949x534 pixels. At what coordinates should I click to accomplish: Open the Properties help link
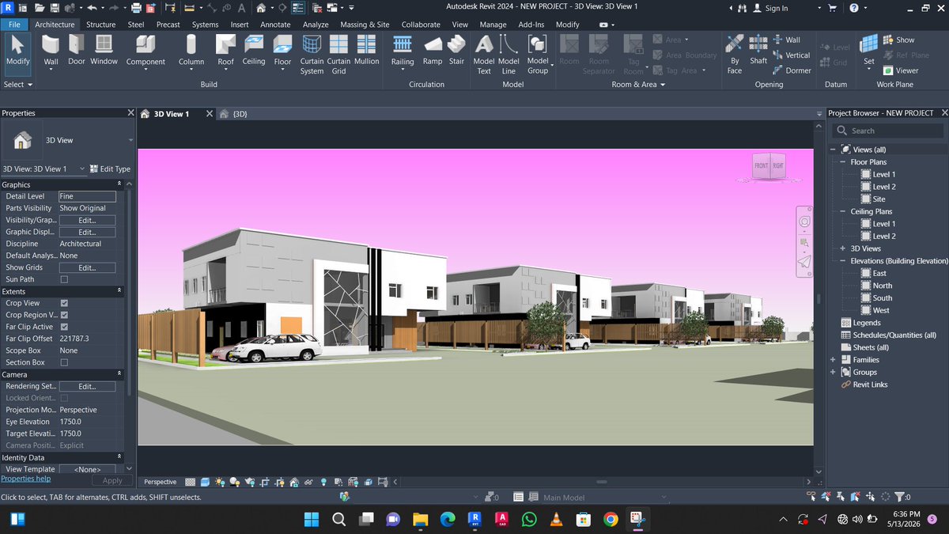25,479
